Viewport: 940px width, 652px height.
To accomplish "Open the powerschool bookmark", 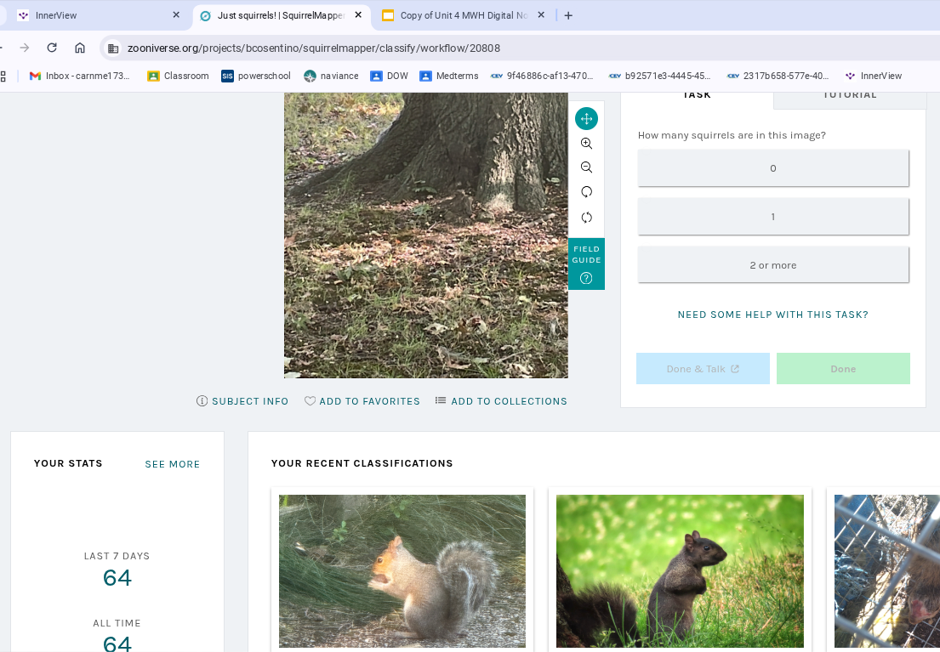I will pyautogui.click(x=256, y=77).
